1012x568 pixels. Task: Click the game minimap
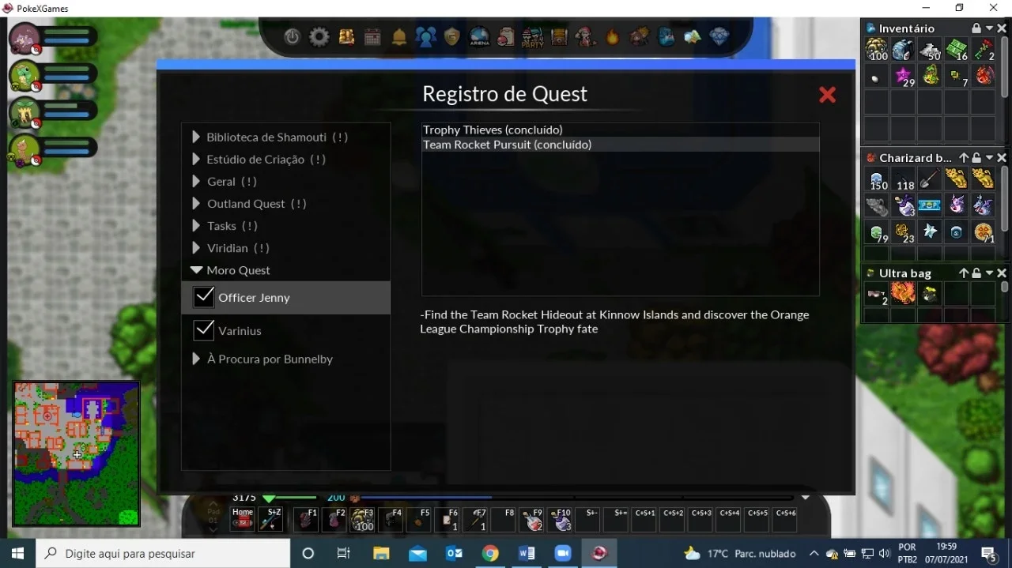tap(76, 454)
